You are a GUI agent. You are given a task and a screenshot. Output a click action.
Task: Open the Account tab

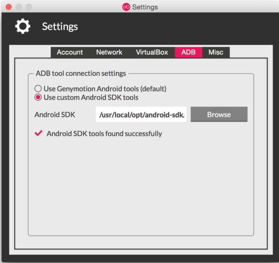(x=70, y=53)
